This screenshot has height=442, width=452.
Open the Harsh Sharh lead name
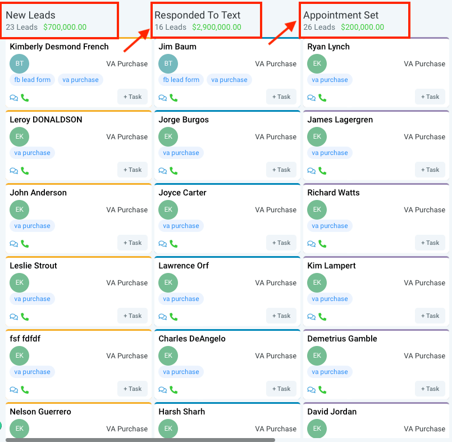pyautogui.click(x=181, y=411)
